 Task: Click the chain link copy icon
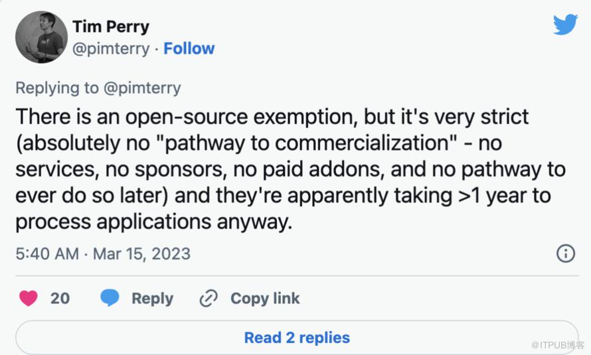209,298
